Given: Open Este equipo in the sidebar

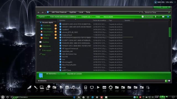Looking at the screenshot, I should [47, 50].
